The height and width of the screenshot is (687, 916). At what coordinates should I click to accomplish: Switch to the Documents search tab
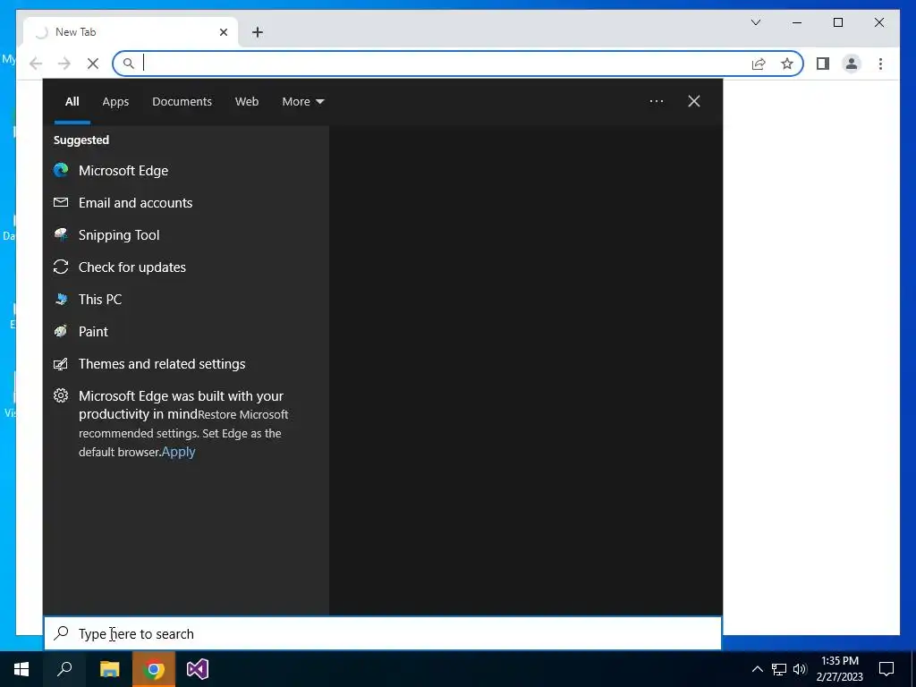click(182, 102)
